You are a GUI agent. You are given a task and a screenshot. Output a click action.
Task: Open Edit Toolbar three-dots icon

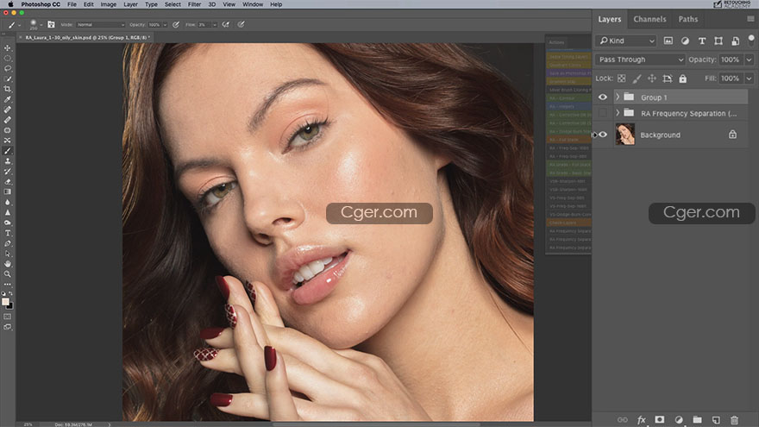click(7, 284)
